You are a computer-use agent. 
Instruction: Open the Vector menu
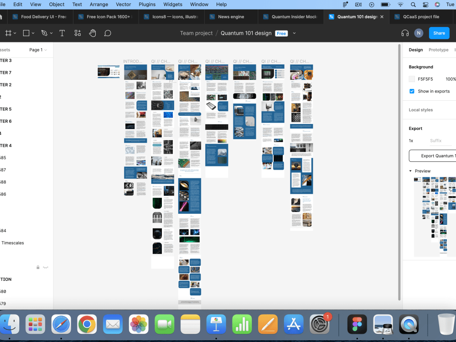123,5
